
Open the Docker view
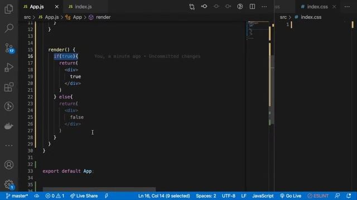point(9,126)
